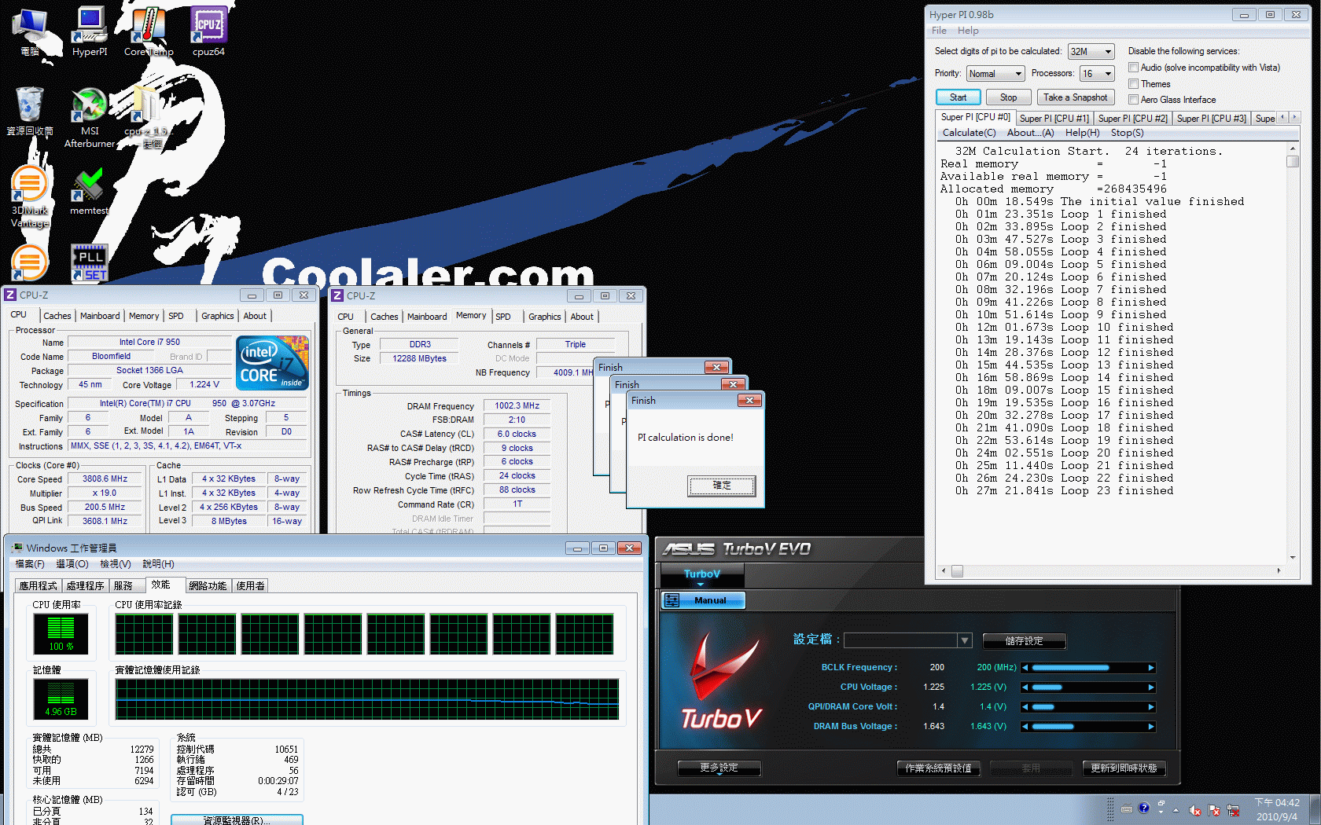Click 儲存設定 save profile button in TurboV
The width and height of the screenshot is (1321, 825).
click(x=1024, y=641)
